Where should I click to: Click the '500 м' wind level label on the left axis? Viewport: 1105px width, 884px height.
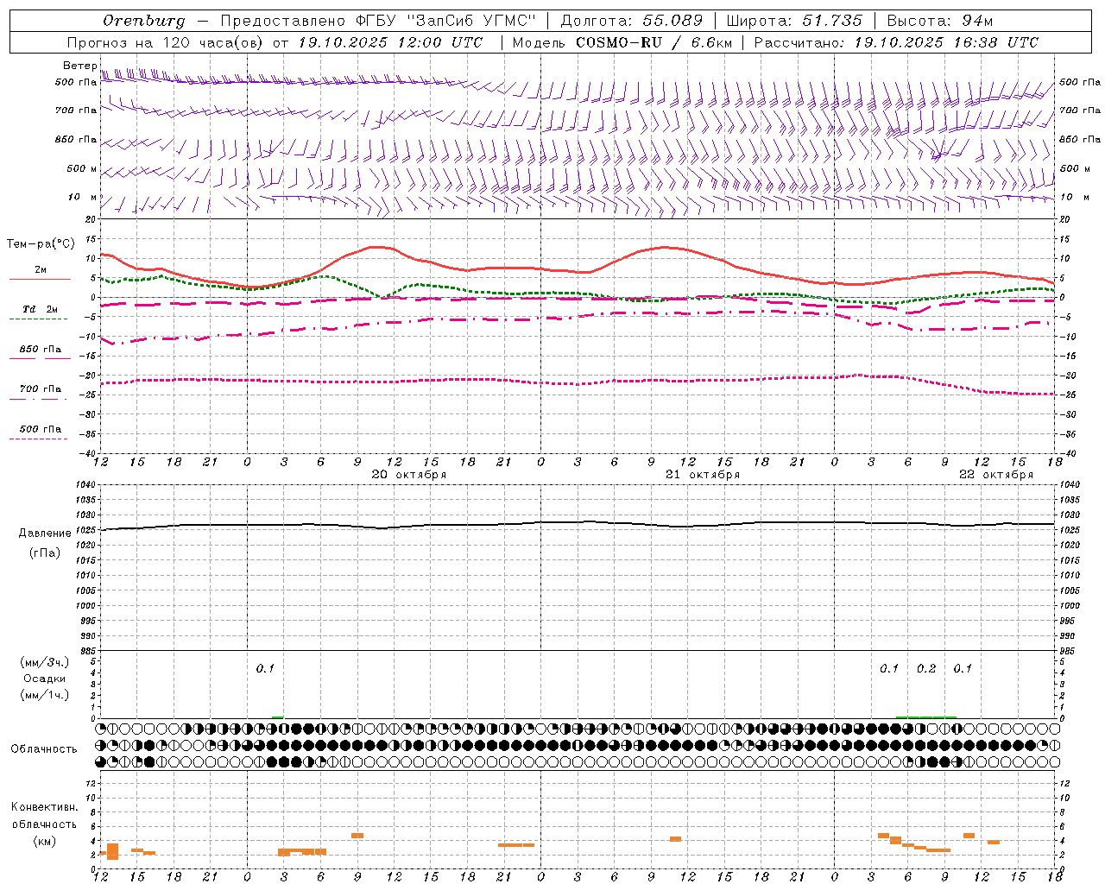(82, 168)
